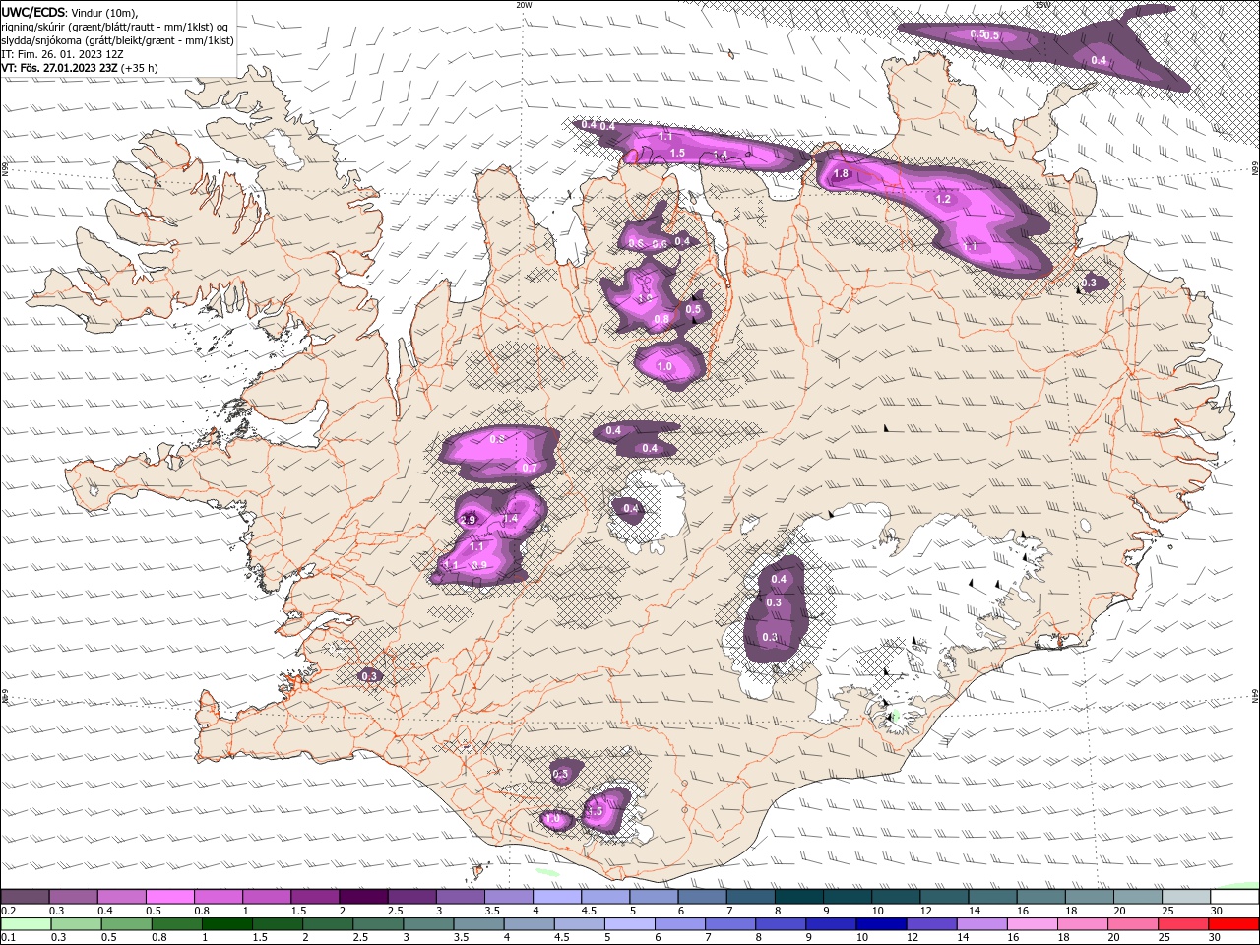Viewport: 1260px width, 945px height.
Task: Select the darkest green swatch at 1 in lower legend
Action: pyautogui.click(x=226, y=924)
